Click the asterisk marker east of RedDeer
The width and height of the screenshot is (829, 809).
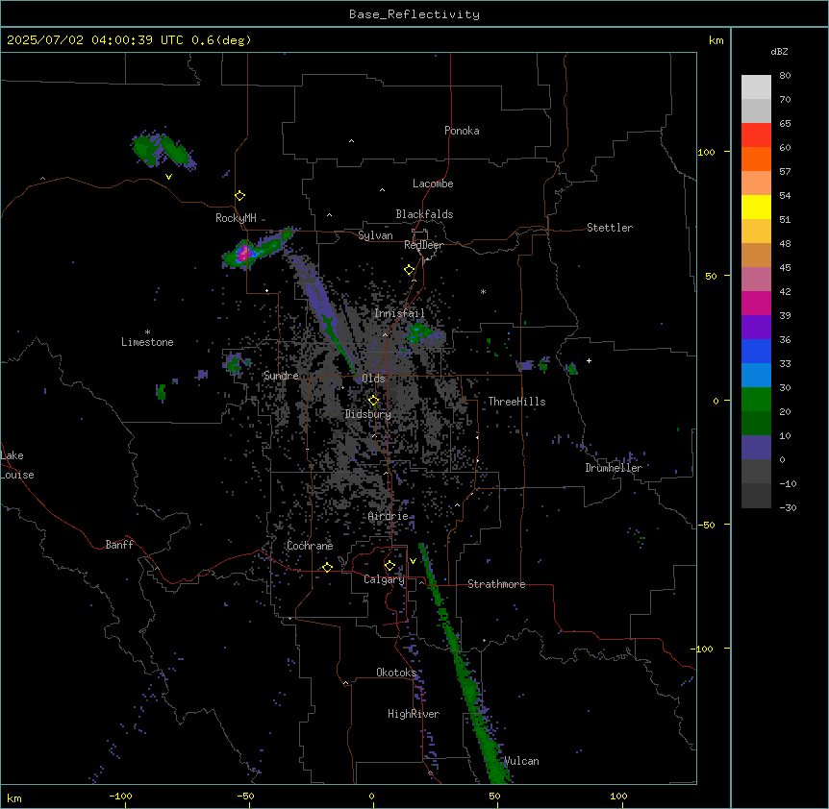483,291
